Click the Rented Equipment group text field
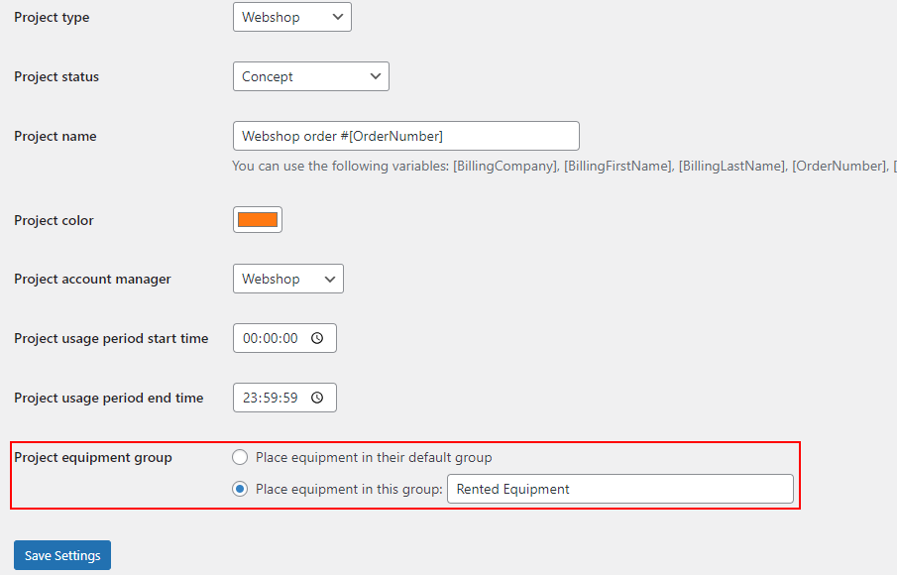This screenshot has width=897, height=575. tap(620, 489)
